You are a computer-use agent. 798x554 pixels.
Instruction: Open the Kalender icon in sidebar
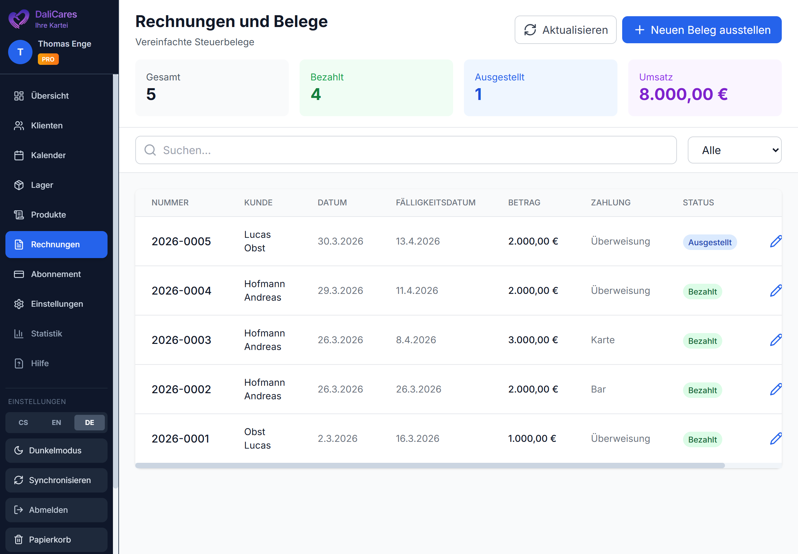pos(19,155)
